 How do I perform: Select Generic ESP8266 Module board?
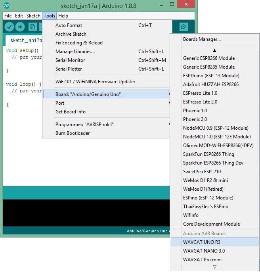coord(214,58)
